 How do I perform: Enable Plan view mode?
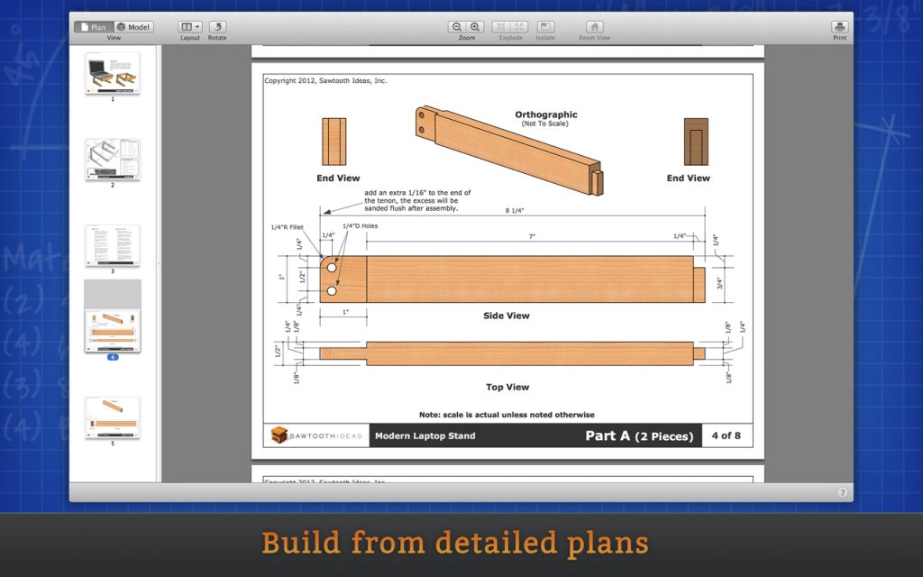[94, 26]
